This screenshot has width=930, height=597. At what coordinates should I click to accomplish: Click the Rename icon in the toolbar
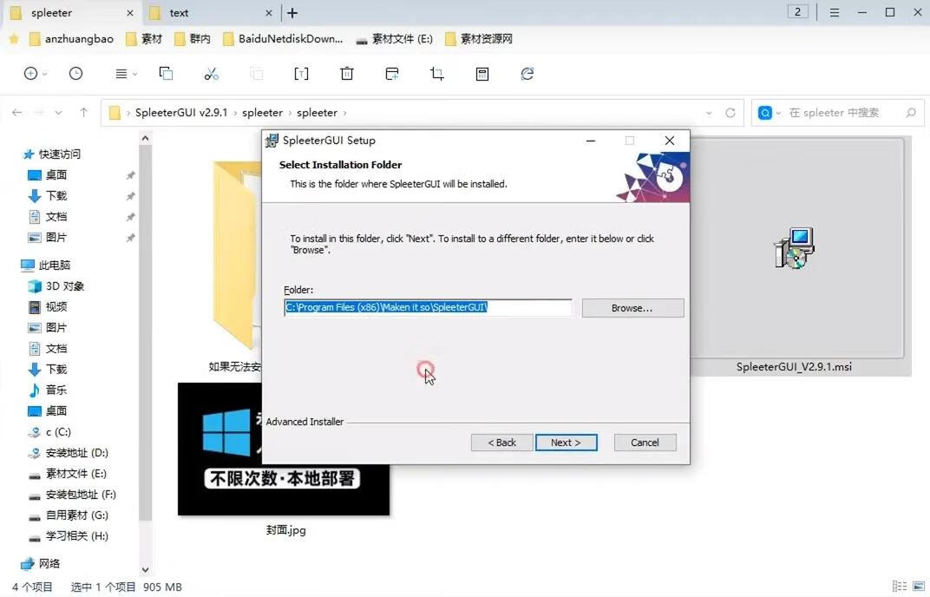point(301,74)
